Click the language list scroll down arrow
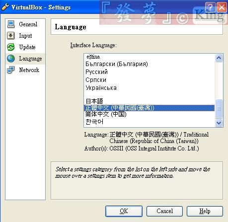The image size is (228, 222). pos(219,123)
